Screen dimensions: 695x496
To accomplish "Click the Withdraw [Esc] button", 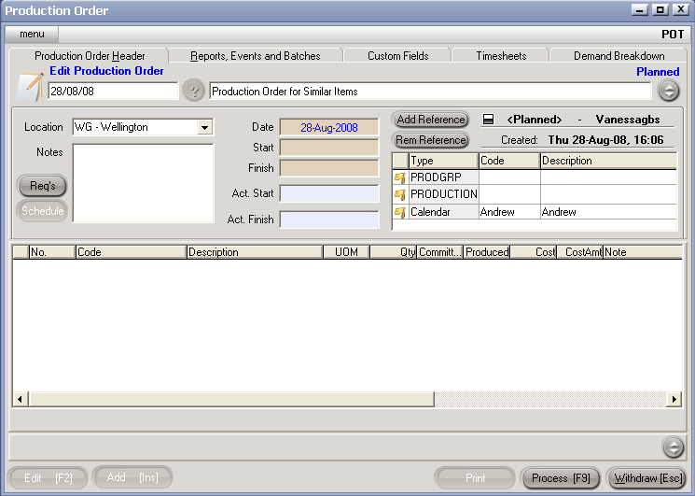I will pos(648,478).
